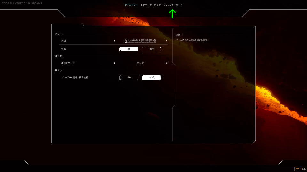Screen dimensions: 307x172
Task: Open the ビデオ tab
Action: click(144, 5)
